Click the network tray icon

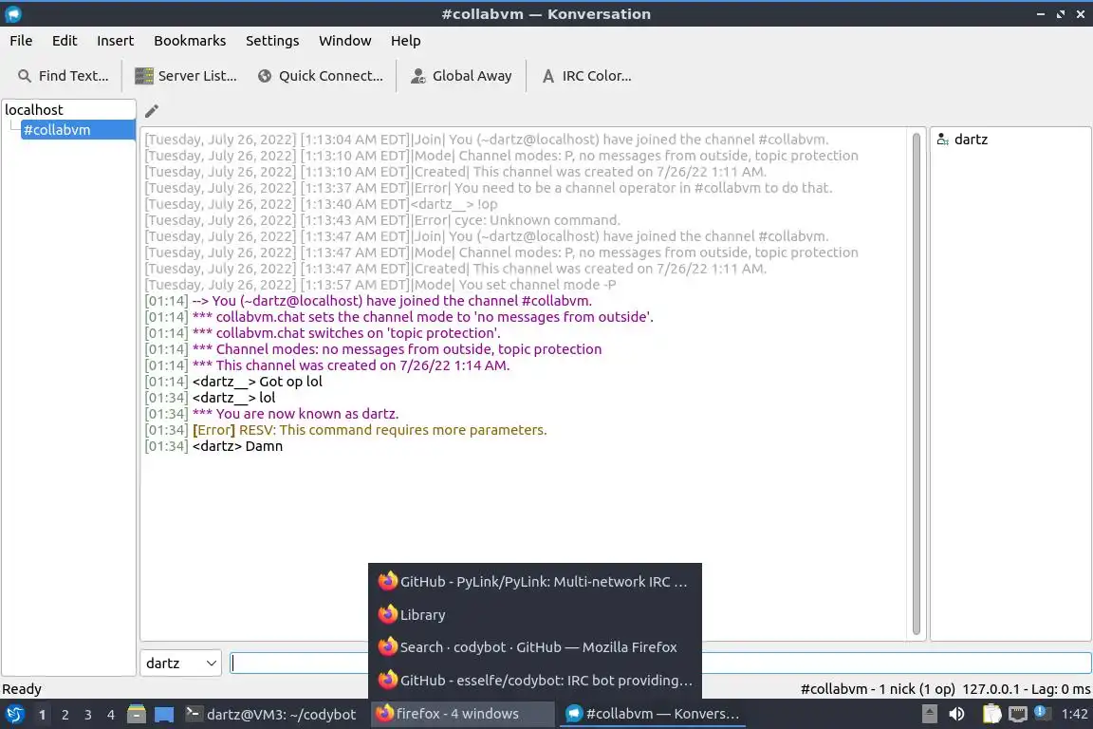click(1018, 714)
